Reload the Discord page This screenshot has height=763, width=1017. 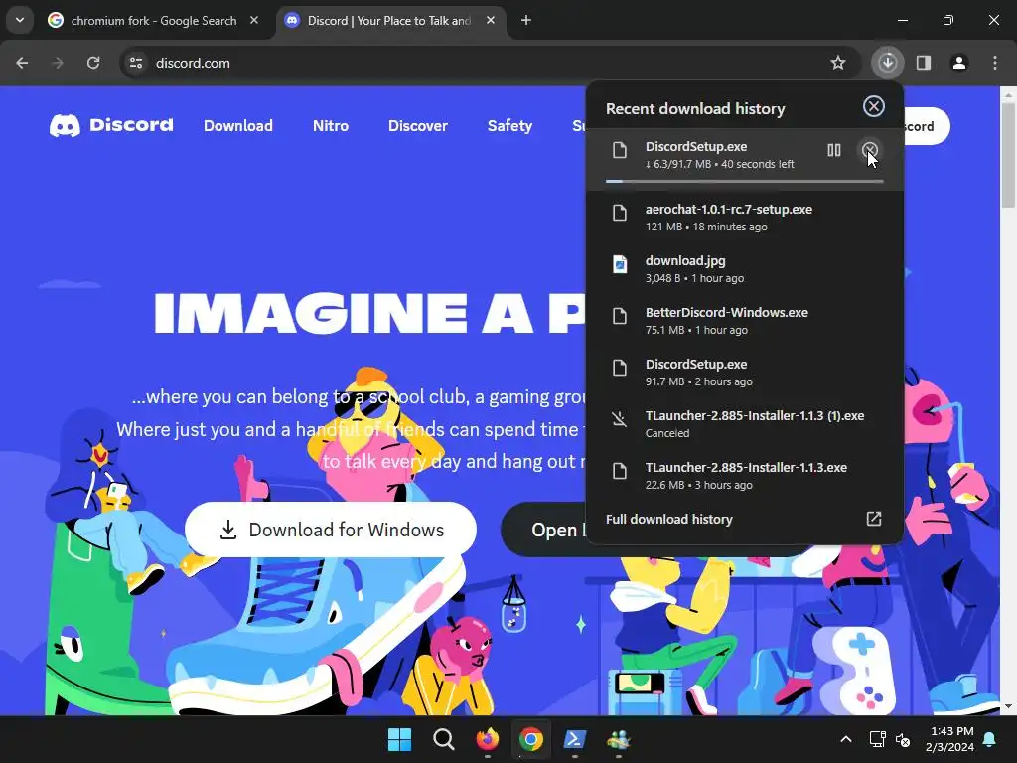[x=93, y=63]
